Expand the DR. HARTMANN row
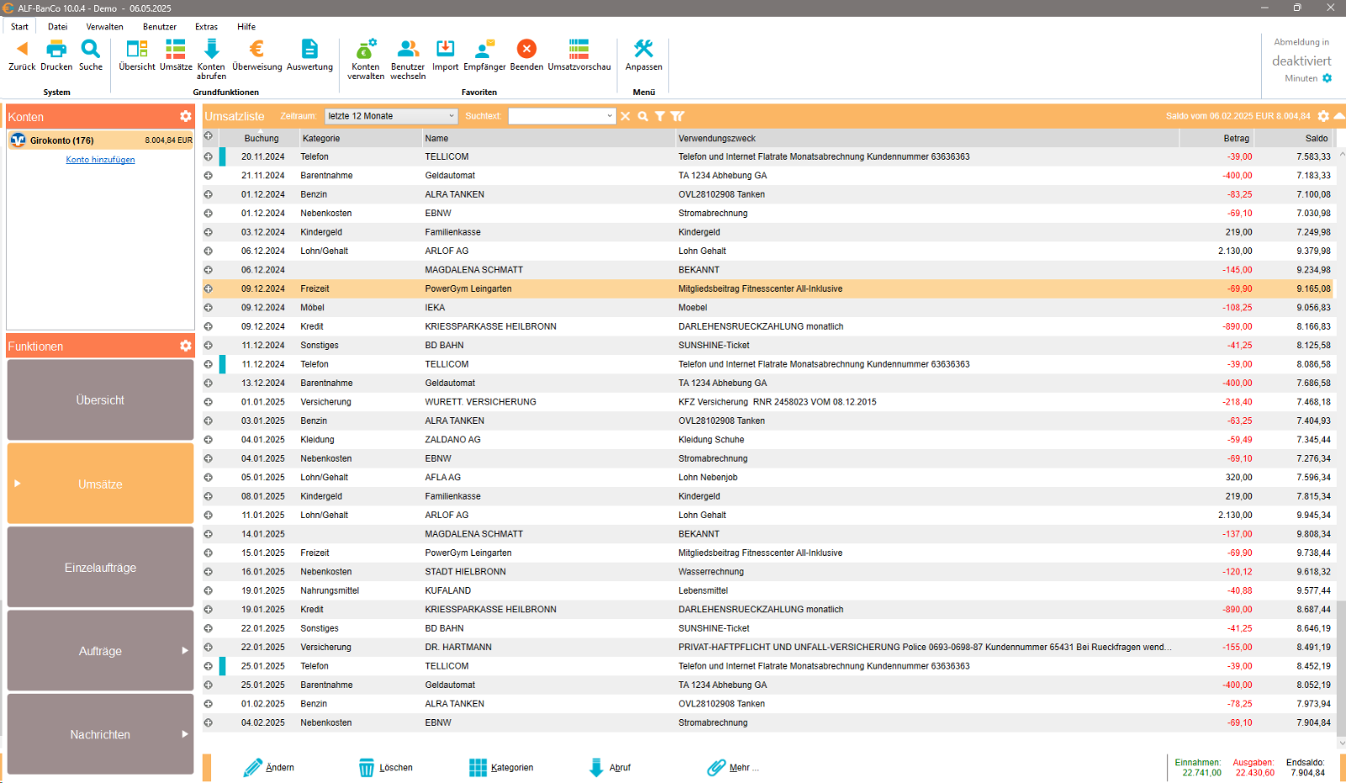Screen dimensions: 1346x783 (208, 648)
